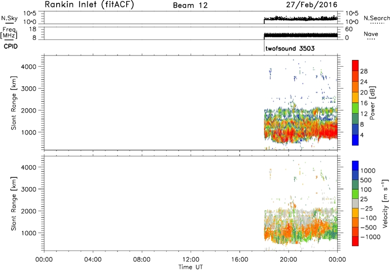390x270 pixels.
Task: Click the 08:00 time axis tick label
Action: click(142, 260)
